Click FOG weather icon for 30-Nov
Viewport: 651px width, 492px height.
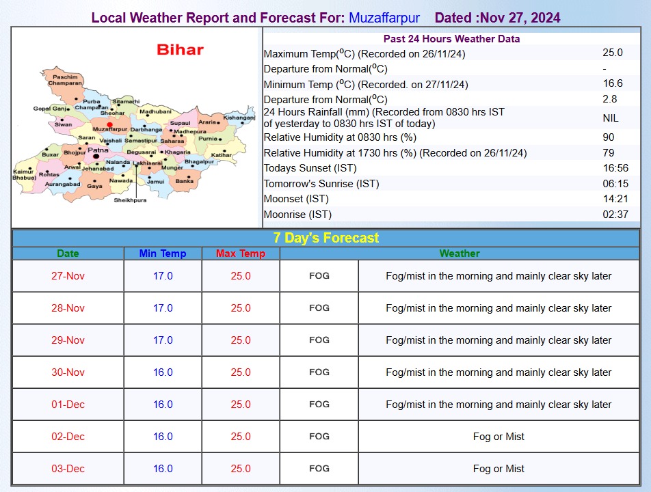(x=319, y=372)
